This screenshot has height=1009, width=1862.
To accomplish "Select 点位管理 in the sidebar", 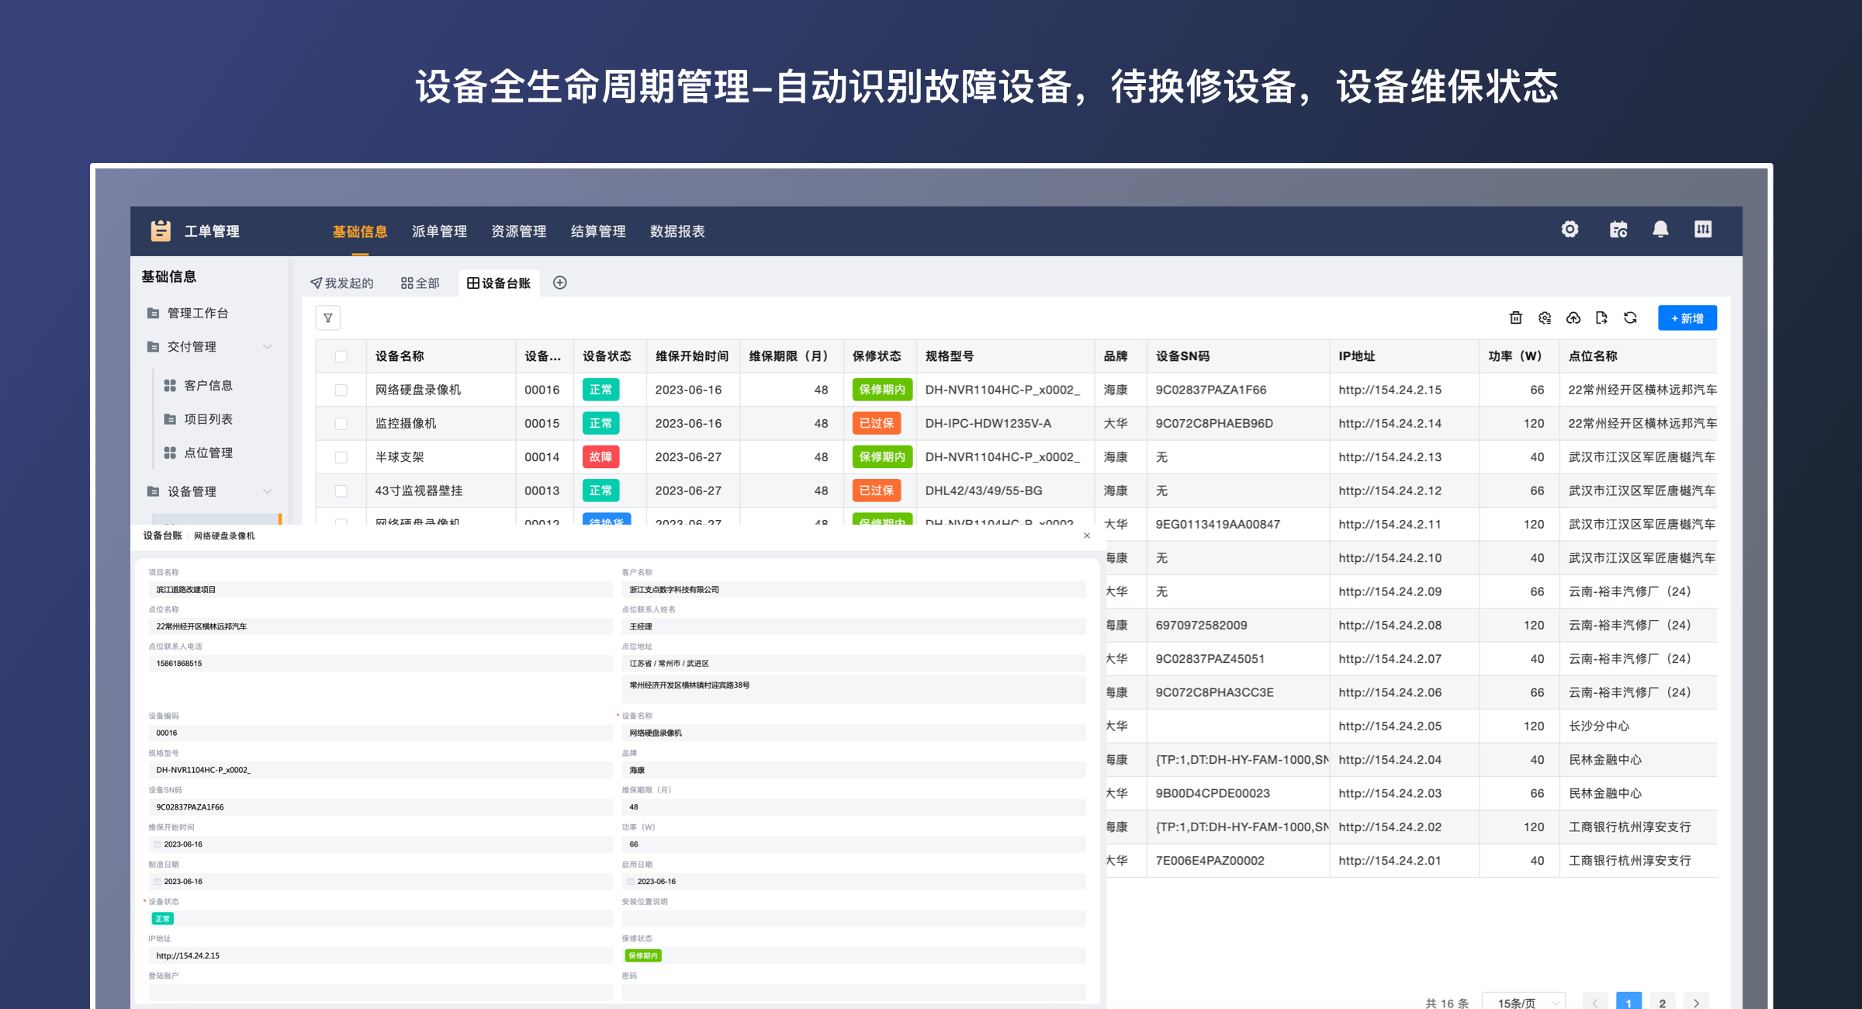I will 209,452.
